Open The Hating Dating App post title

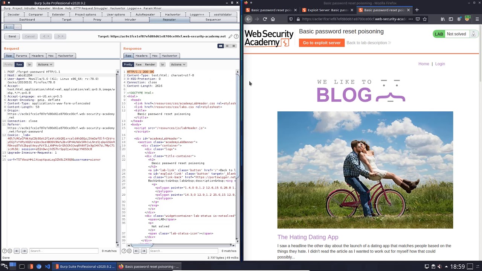[308, 237]
